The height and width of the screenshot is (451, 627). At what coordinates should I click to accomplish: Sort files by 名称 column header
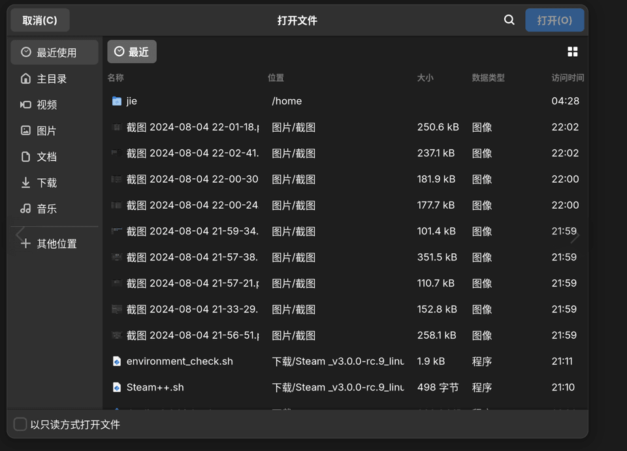pyautogui.click(x=116, y=78)
